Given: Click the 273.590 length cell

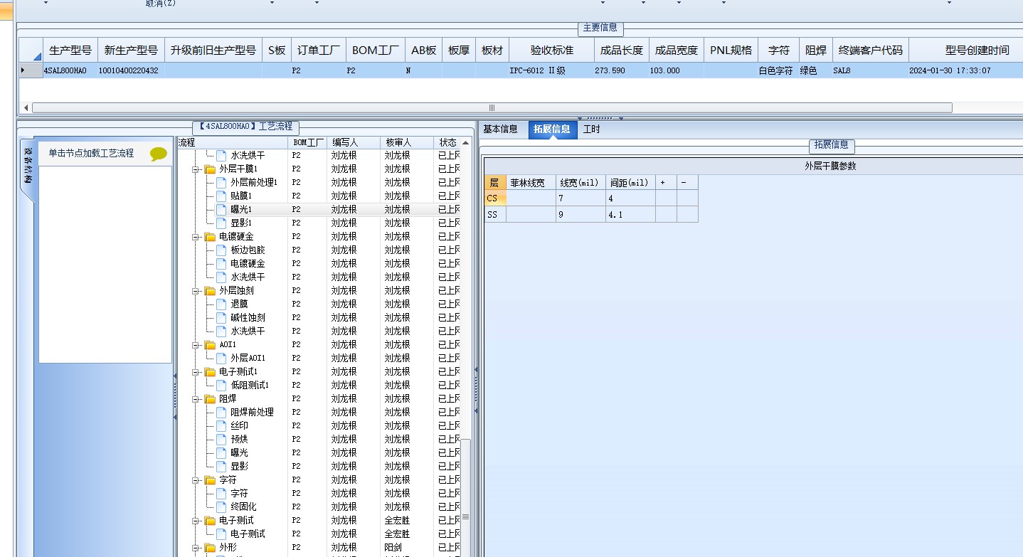Looking at the screenshot, I should coord(622,70).
